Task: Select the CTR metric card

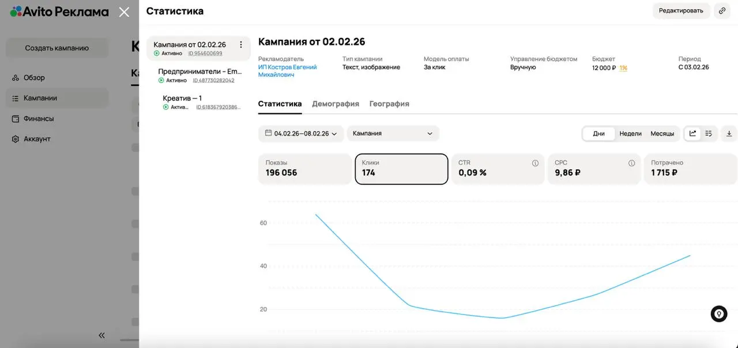Action: coord(498,169)
